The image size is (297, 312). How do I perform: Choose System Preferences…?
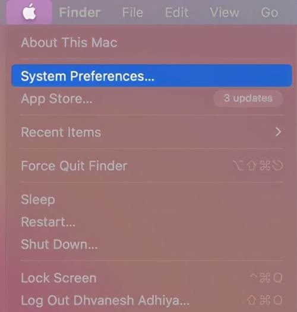151,75
